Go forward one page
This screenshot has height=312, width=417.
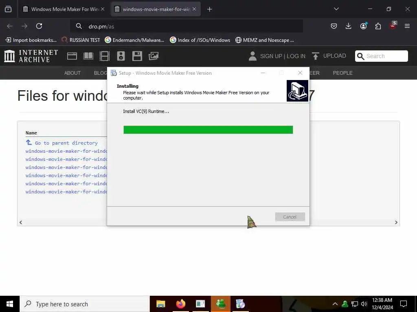click(24, 26)
